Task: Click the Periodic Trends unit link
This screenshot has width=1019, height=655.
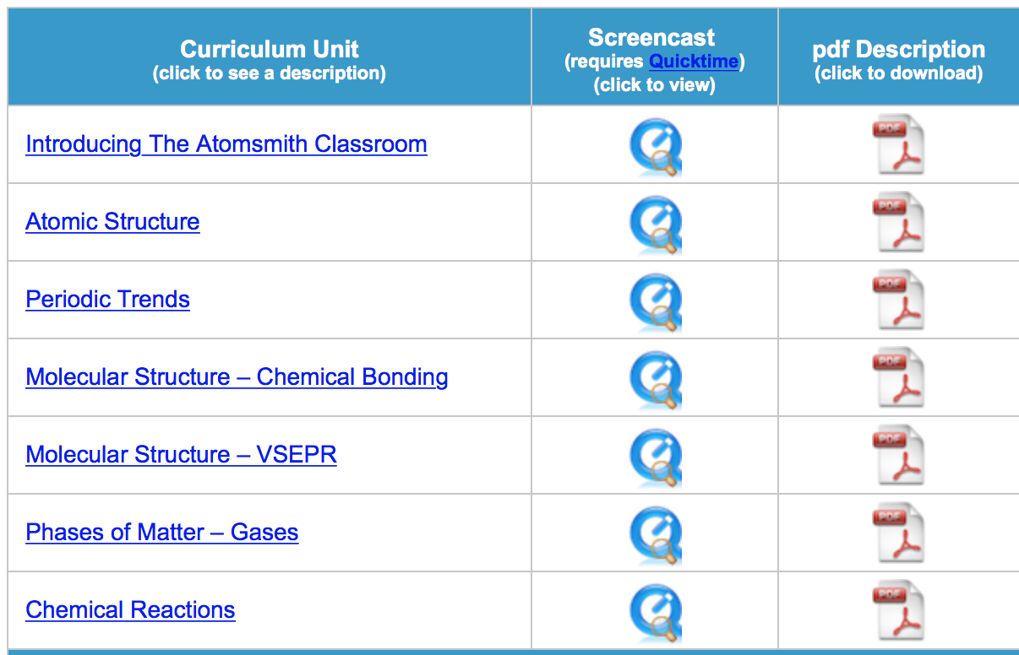Action: coord(107,300)
